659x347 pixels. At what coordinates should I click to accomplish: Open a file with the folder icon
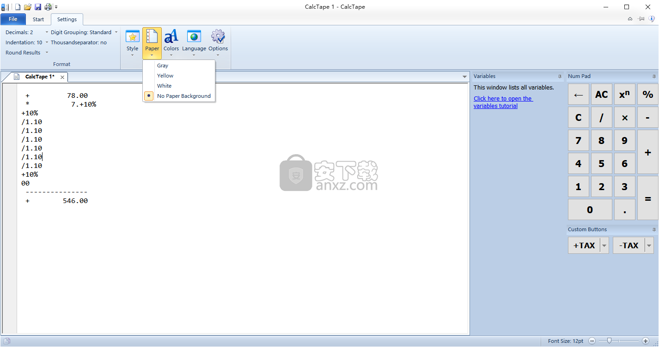[x=28, y=7]
